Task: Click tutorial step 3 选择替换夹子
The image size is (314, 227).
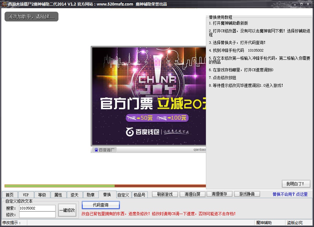Action: click(x=237, y=43)
